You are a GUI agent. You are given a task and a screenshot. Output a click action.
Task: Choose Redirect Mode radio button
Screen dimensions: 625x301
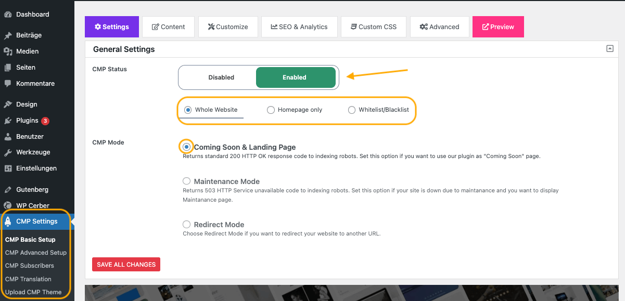coord(187,225)
